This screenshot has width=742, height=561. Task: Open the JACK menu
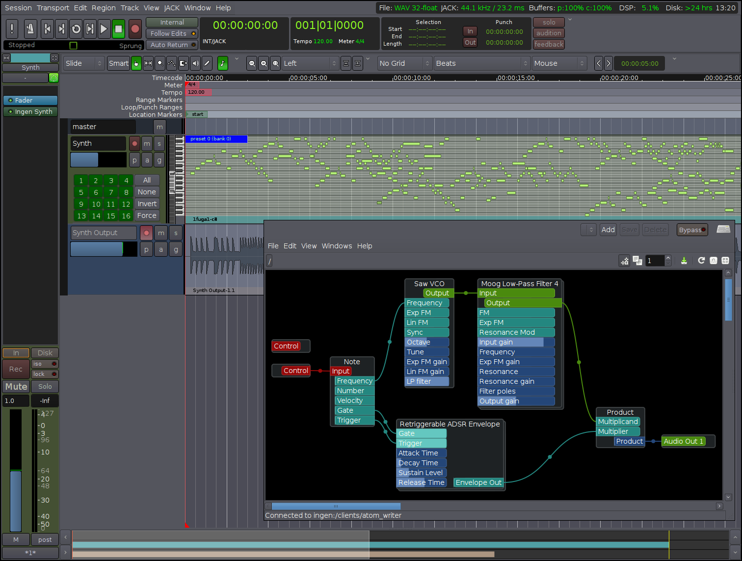(x=172, y=8)
